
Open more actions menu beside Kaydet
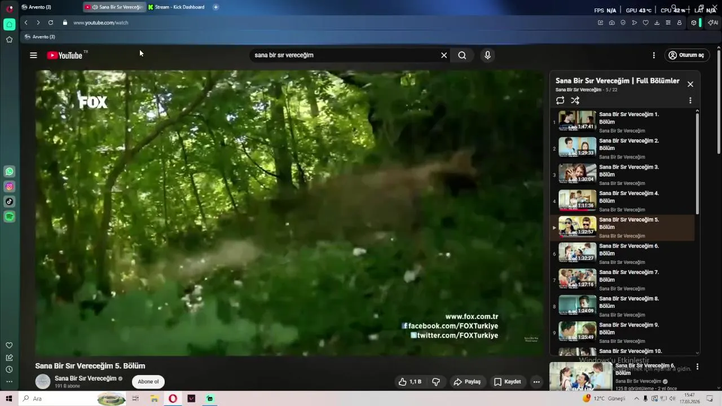tap(536, 382)
